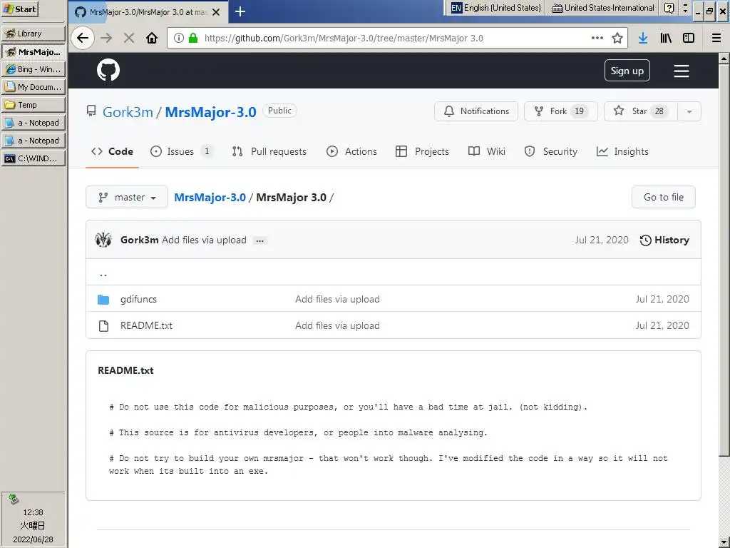Click the GitHub Octocat logo

coord(108,71)
